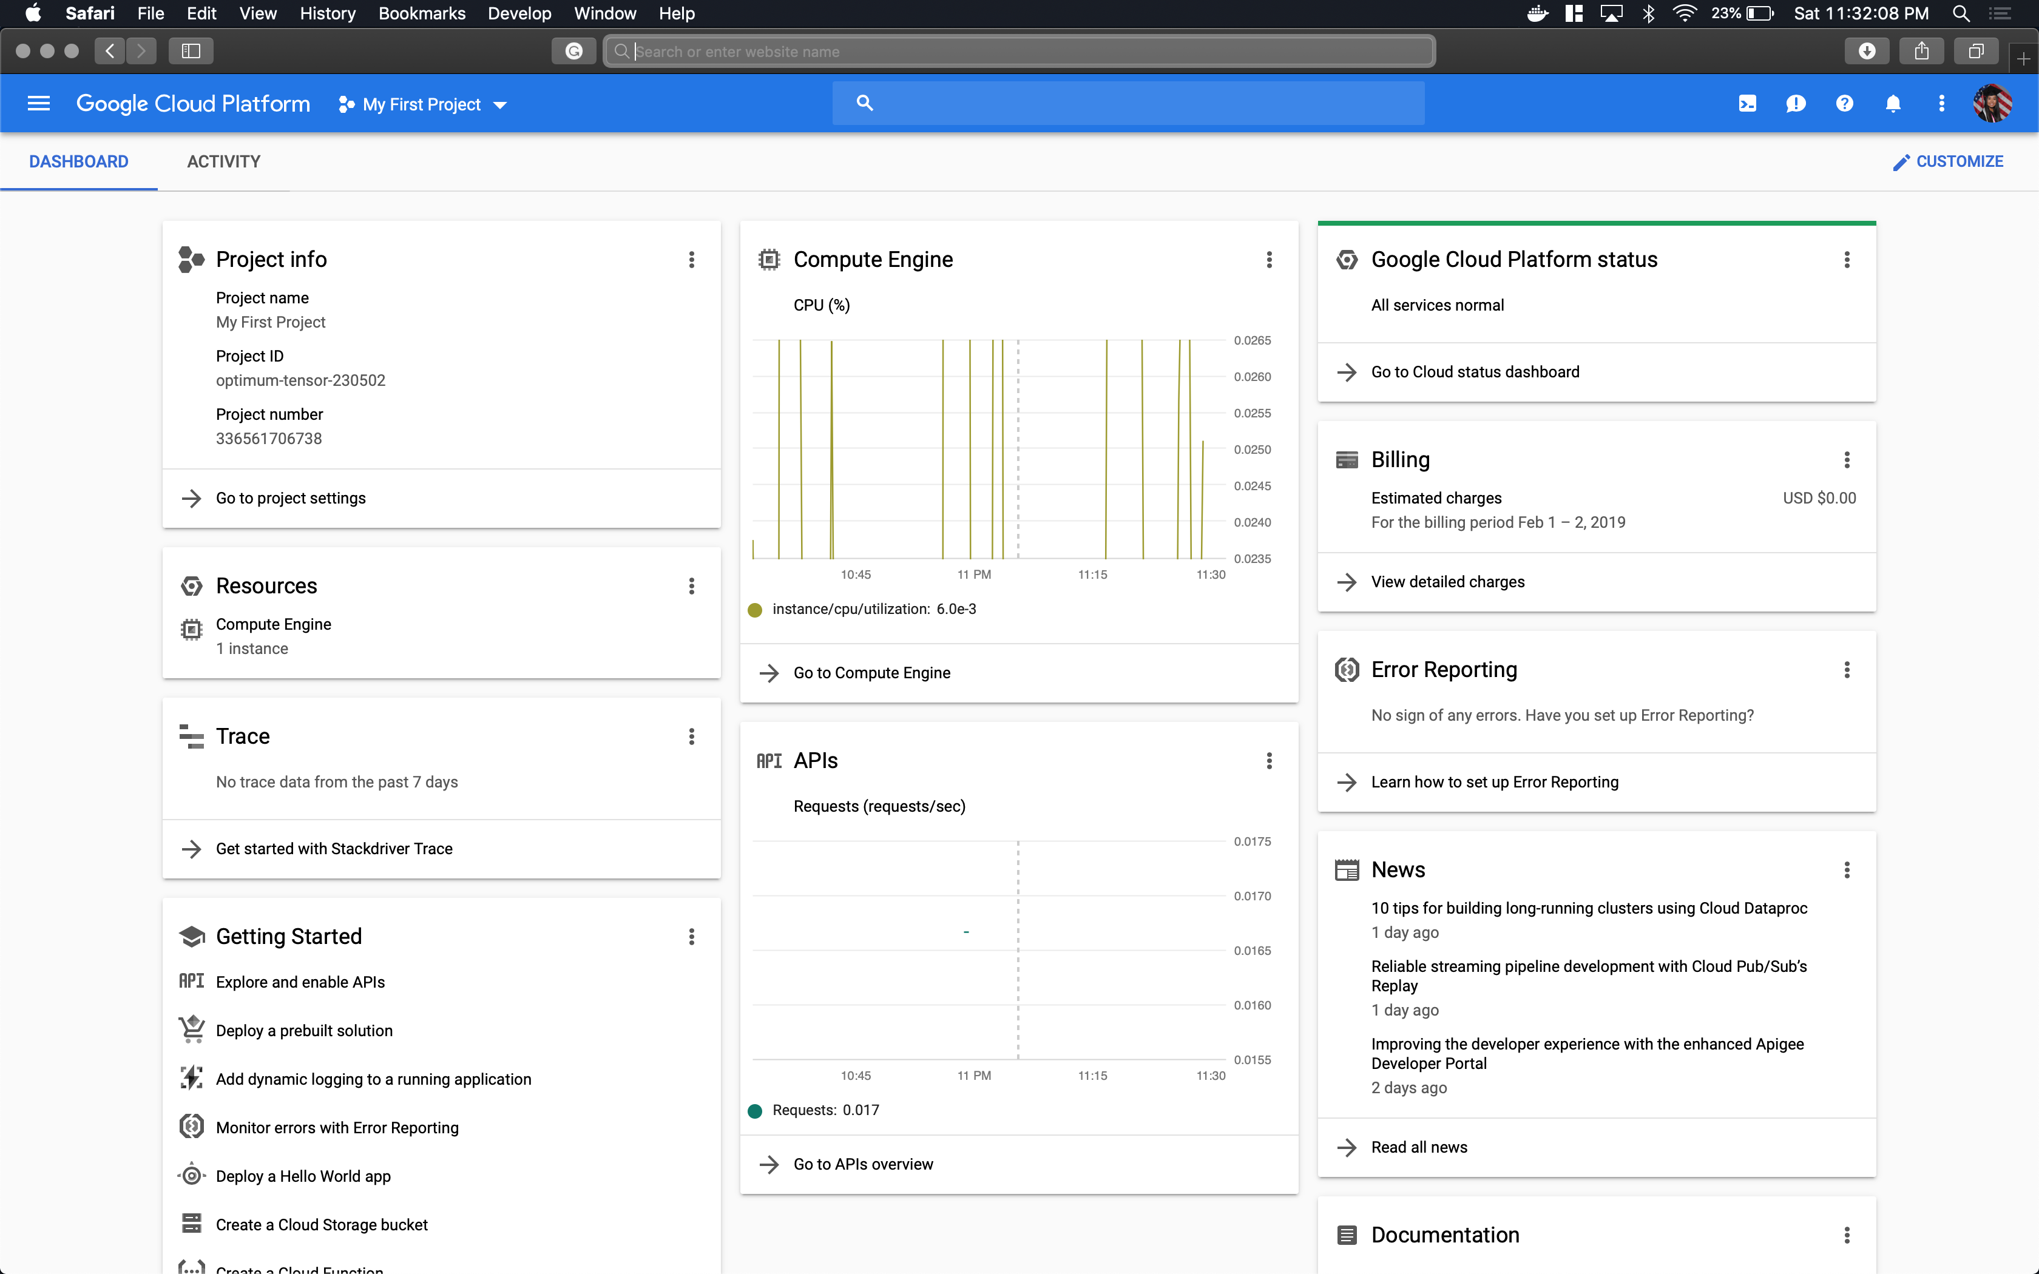Open Project info card options menu
This screenshot has width=2039, height=1274.
(x=692, y=260)
